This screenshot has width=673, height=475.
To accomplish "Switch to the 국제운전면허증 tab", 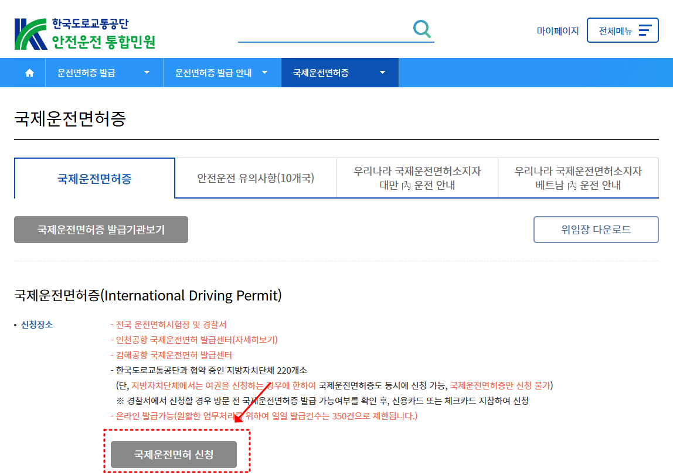I will 94,178.
